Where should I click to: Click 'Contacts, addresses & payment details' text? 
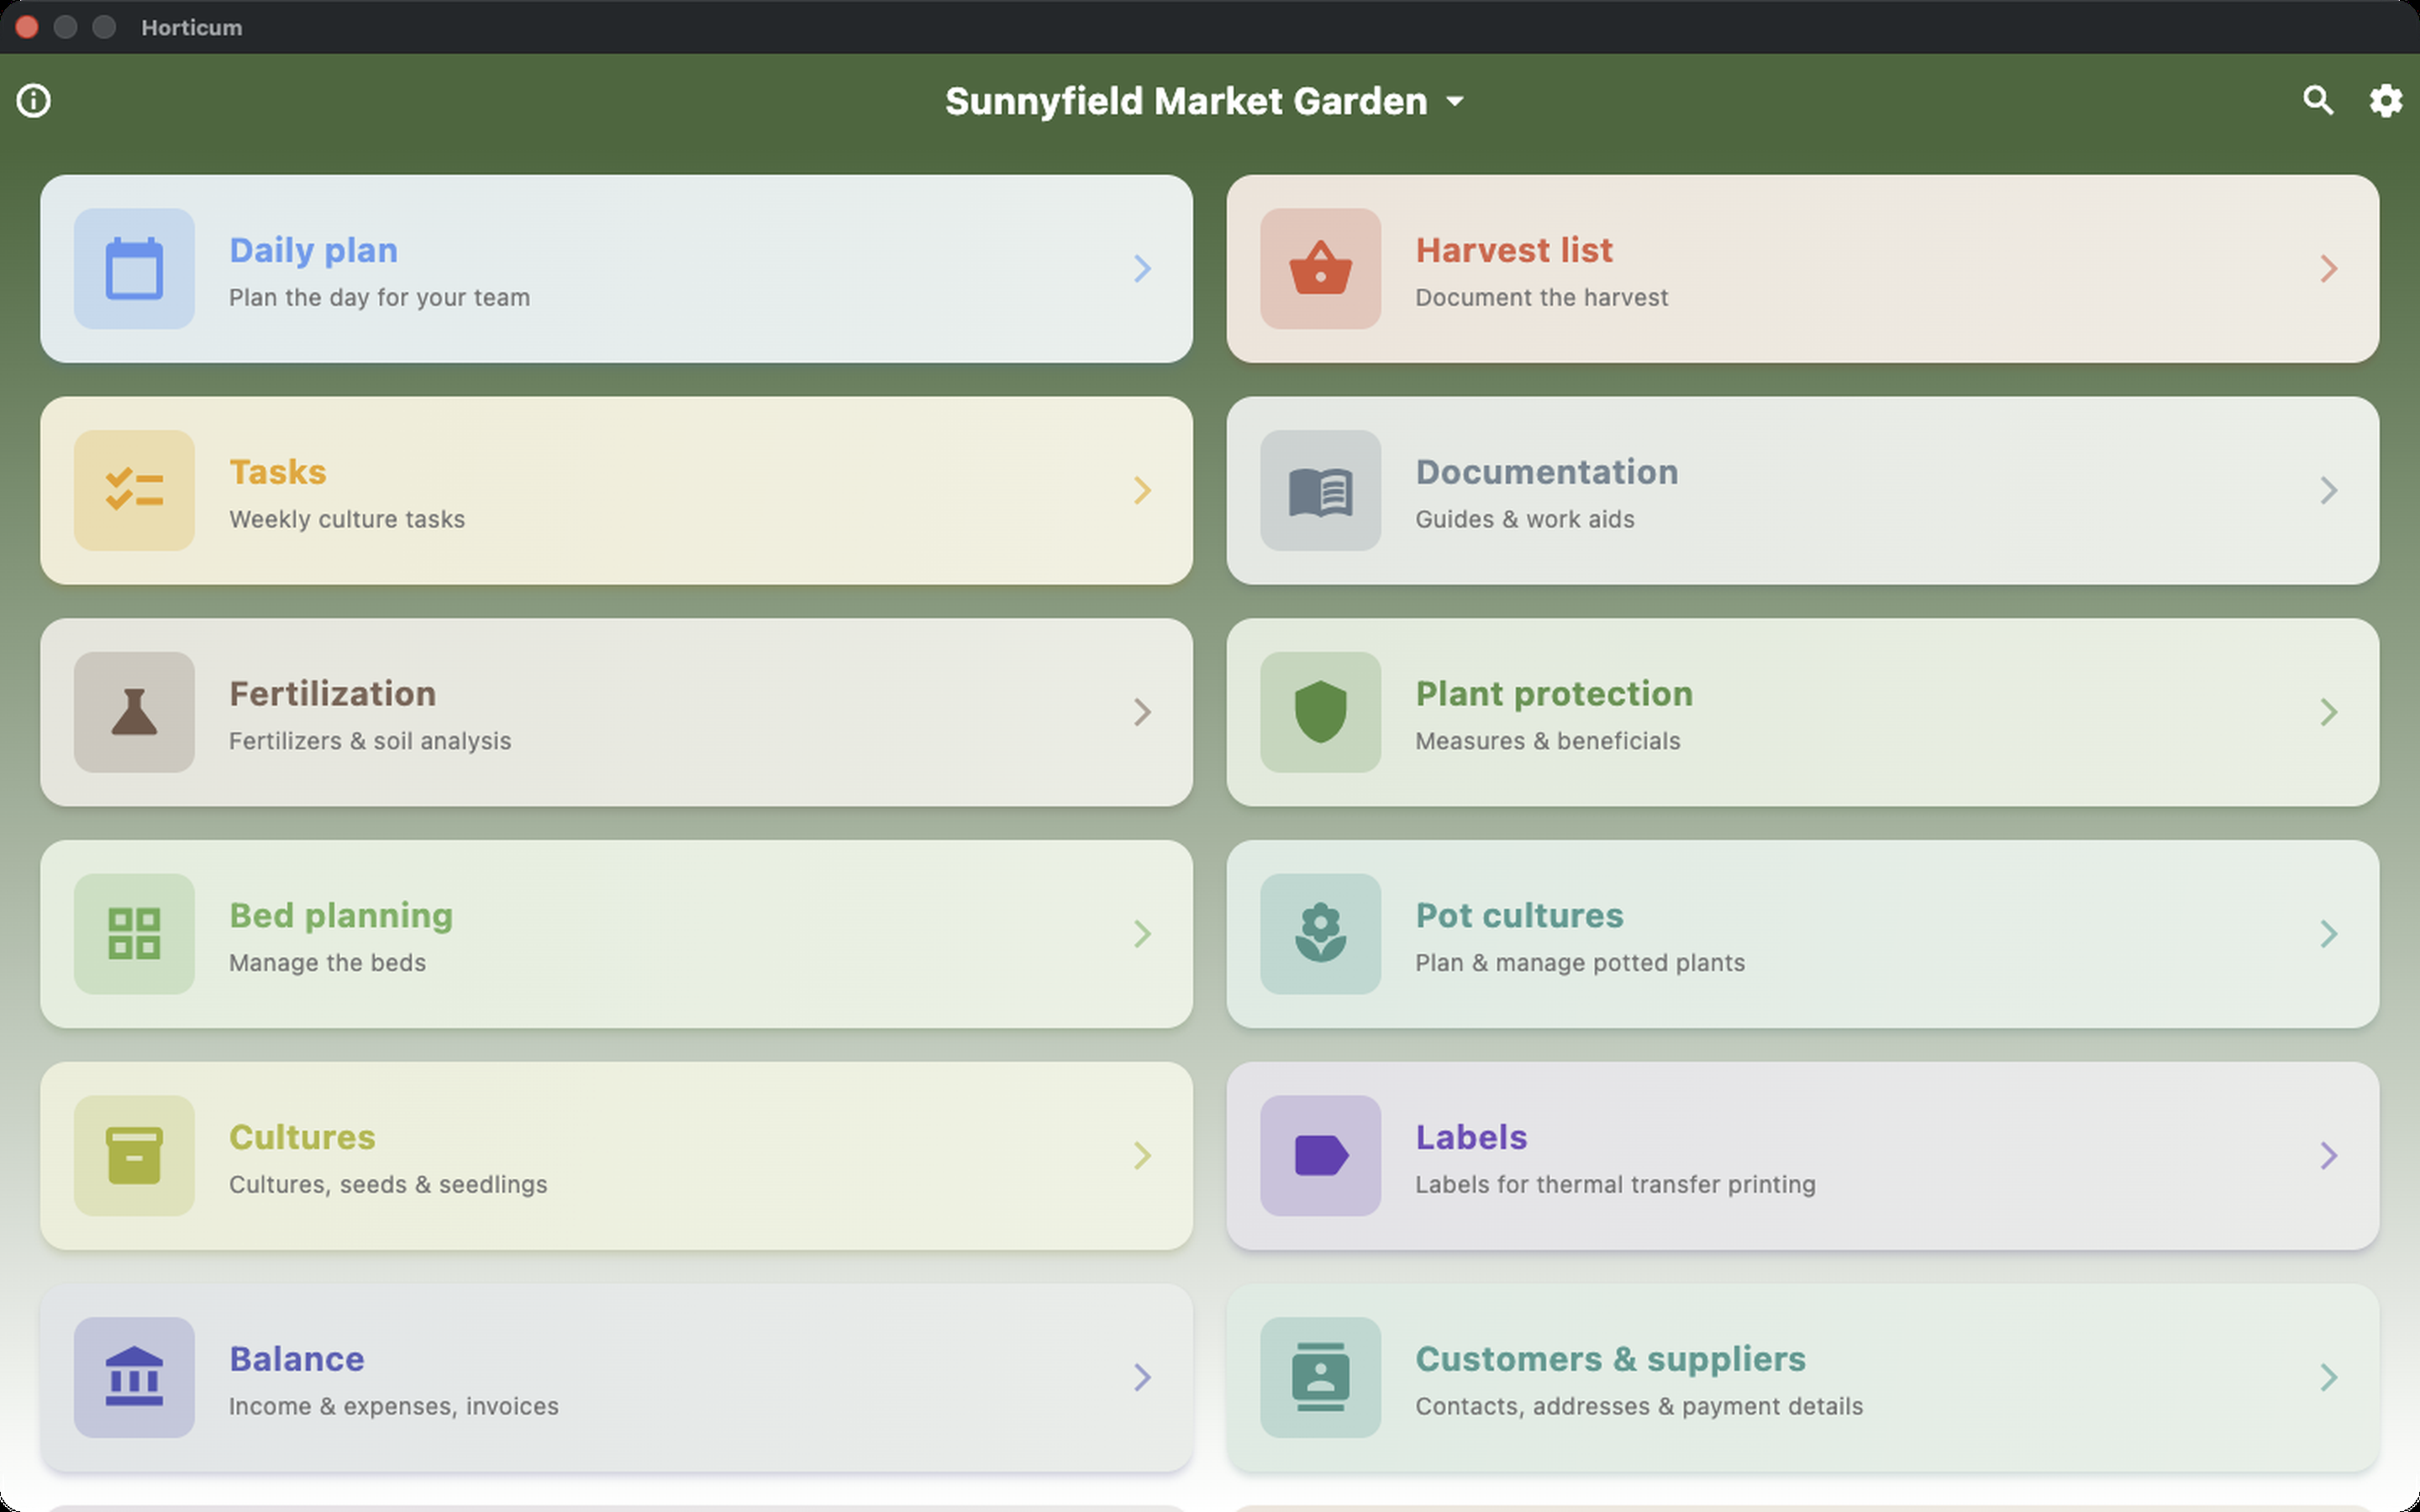coord(1639,1408)
